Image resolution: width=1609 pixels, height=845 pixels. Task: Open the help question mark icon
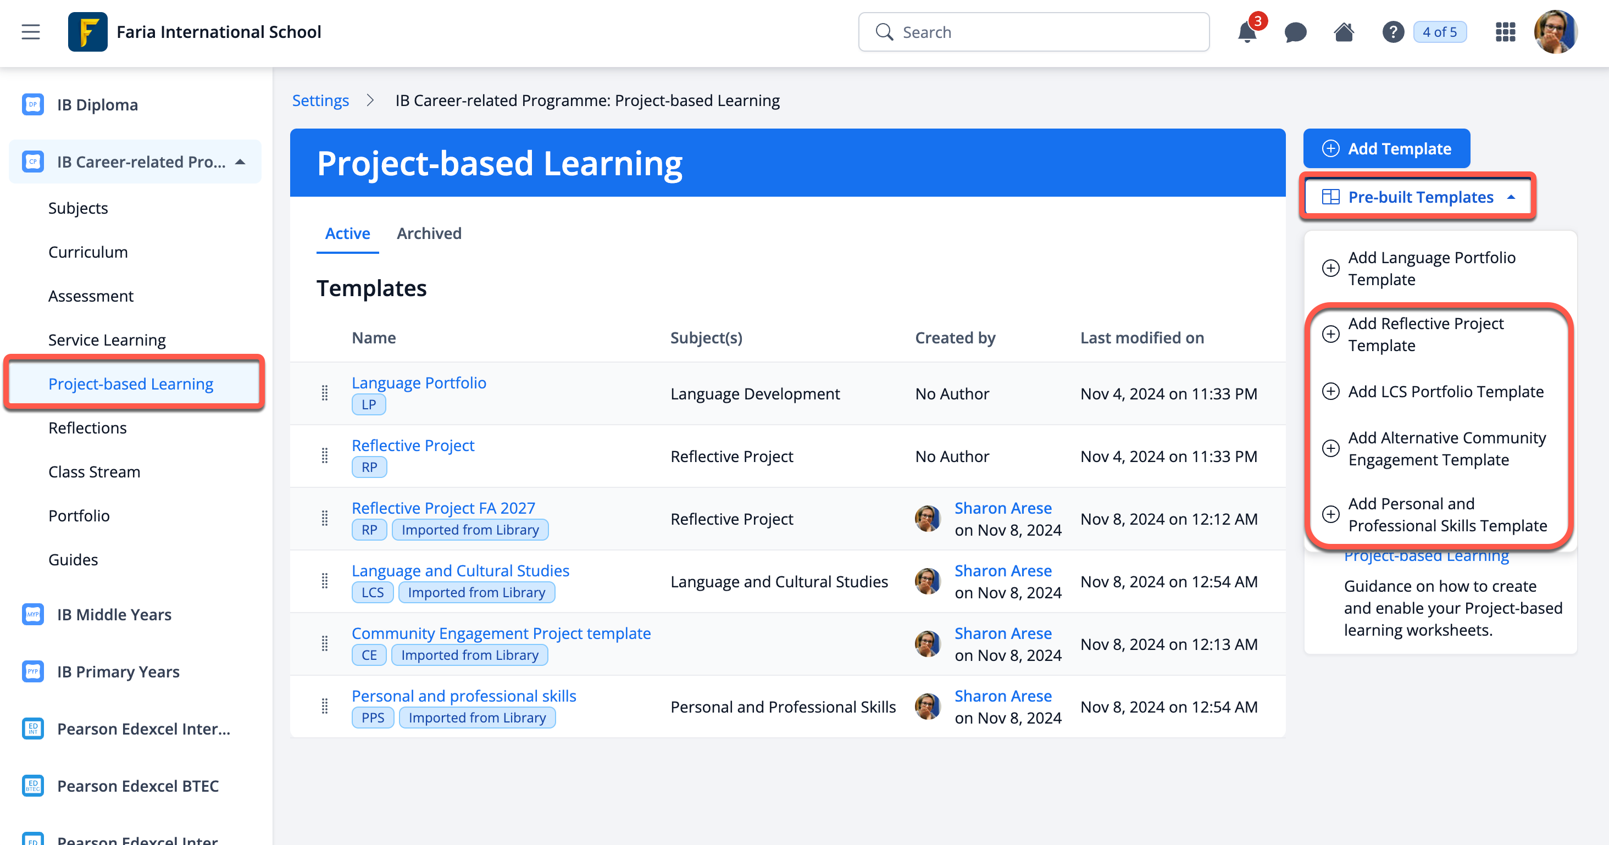[1392, 32]
